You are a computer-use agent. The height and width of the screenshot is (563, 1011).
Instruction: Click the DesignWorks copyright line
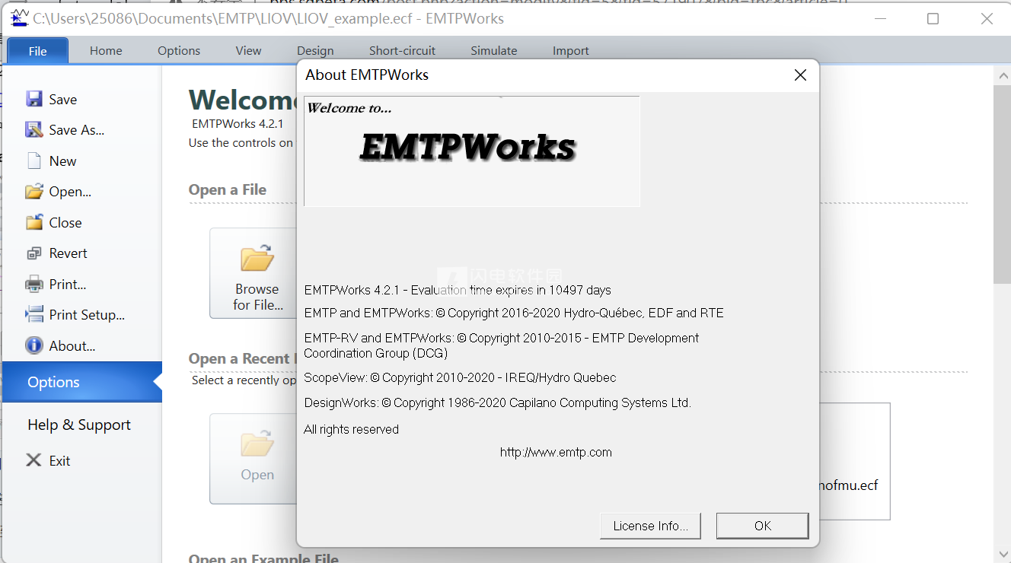pos(497,402)
